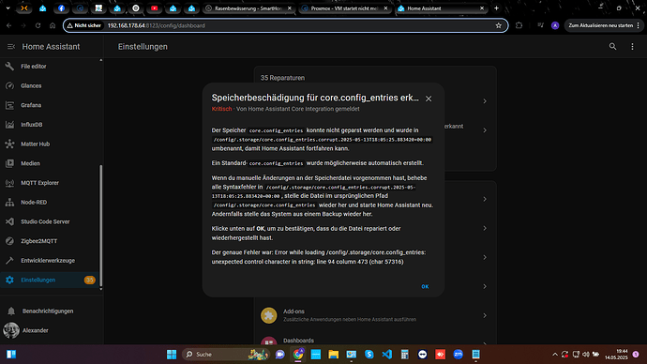
Task: Open second repair entry chevron ending 'erkannt'
Action: coord(485,130)
